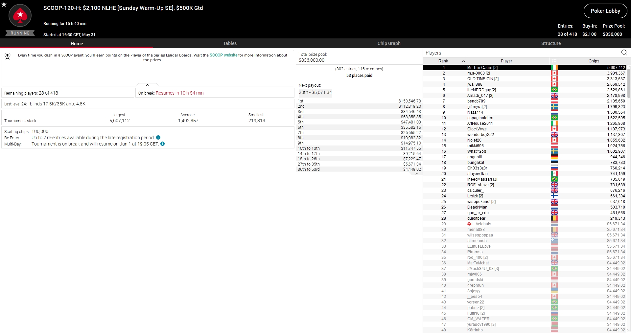
Task: Open player search magnifier icon
Action: pyautogui.click(x=624, y=53)
